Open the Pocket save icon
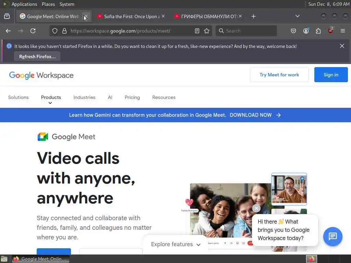Viewport: 351px width, 263px height. pos(293,31)
